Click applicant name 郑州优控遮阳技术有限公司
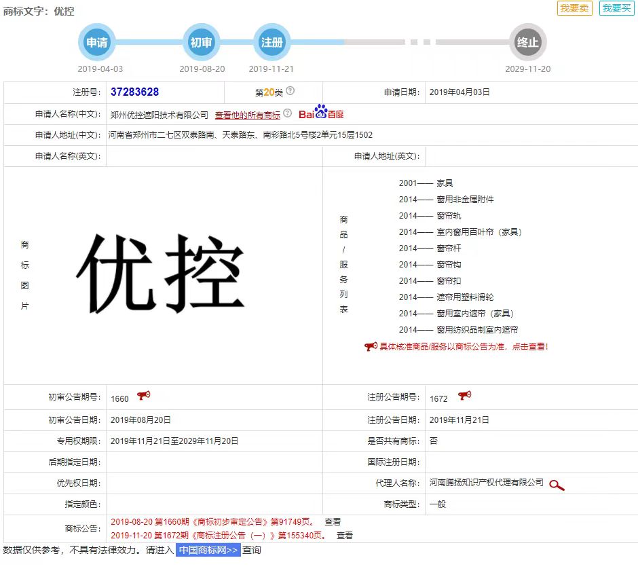The image size is (638, 575). (159, 115)
